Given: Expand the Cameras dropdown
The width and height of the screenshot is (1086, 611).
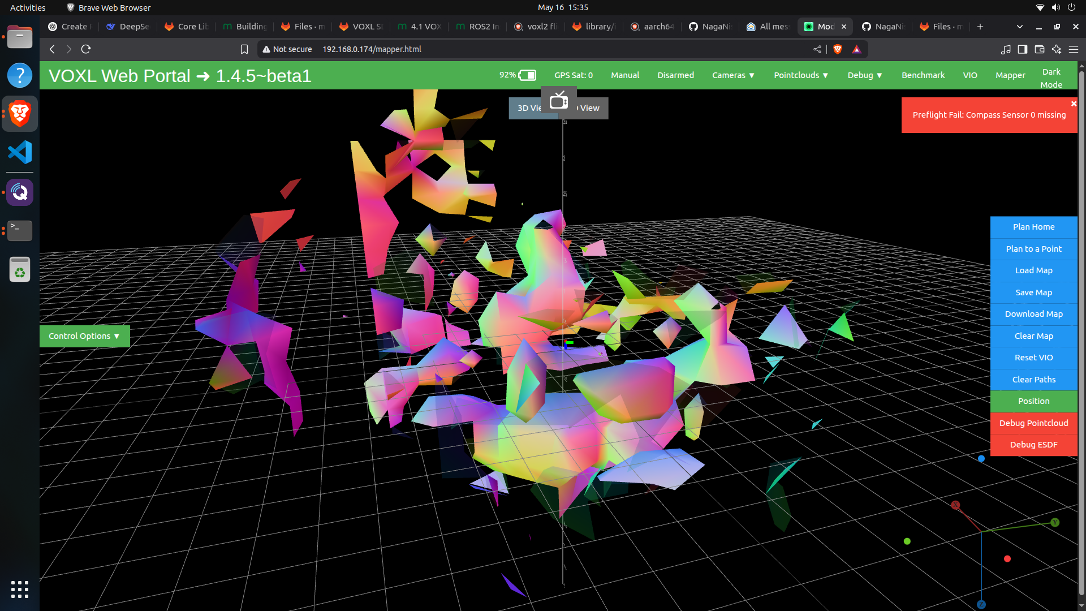Looking at the screenshot, I should pyautogui.click(x=733, y=75).
